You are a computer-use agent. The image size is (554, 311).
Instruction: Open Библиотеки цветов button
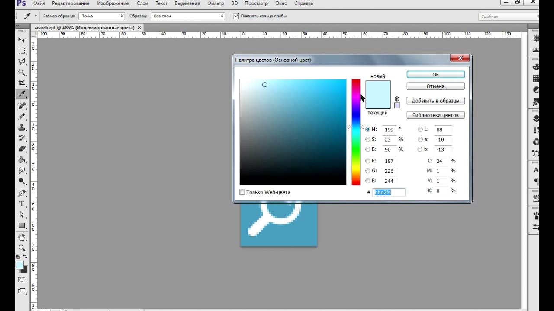coord(436,115)
